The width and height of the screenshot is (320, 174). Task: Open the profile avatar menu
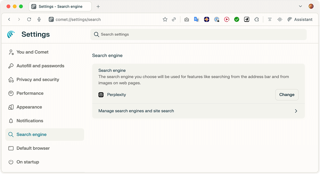(311, 6)
